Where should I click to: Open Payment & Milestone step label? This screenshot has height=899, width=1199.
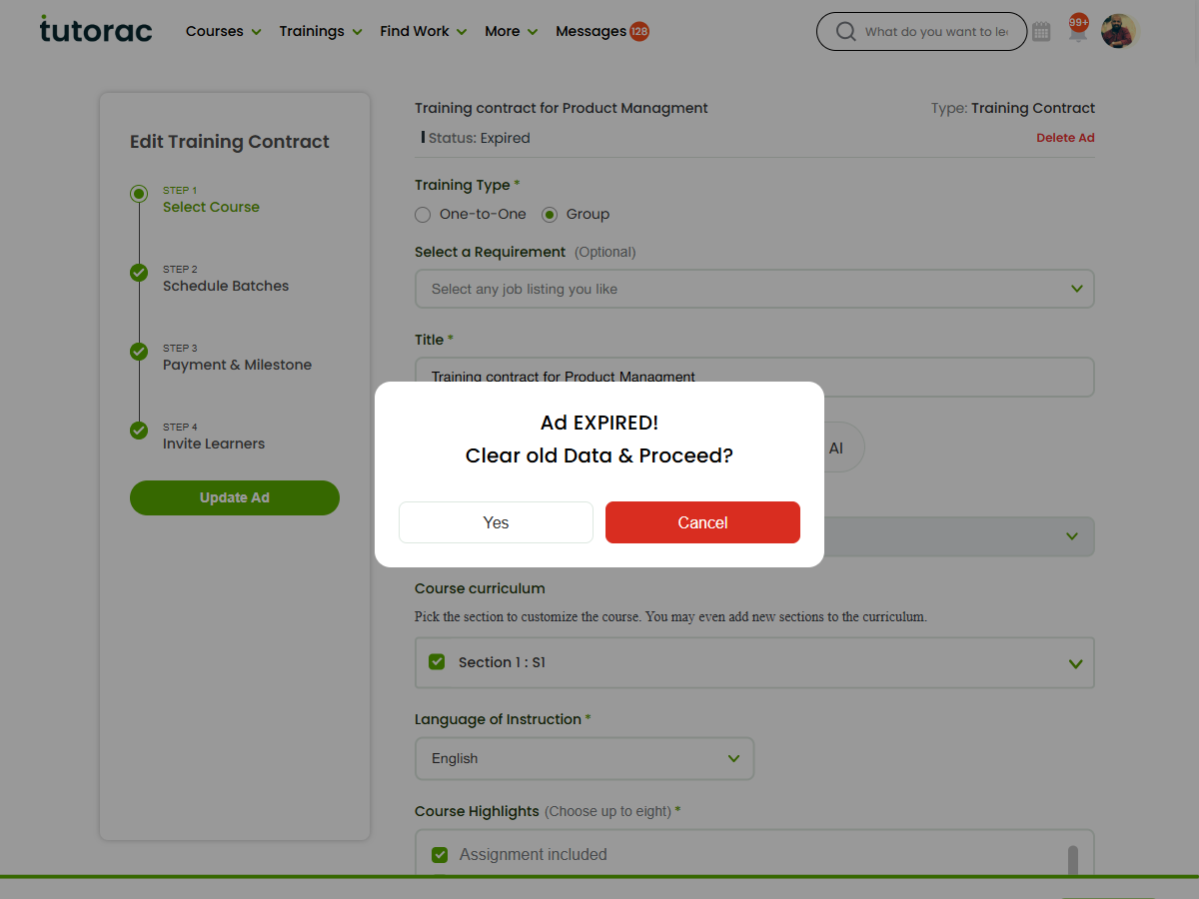click(237, 365)
